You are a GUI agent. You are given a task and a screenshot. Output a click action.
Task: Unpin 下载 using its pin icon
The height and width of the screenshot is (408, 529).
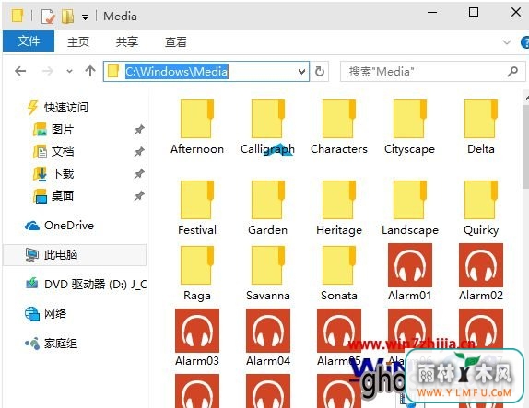pyautogui.click(x=139, y=174)
